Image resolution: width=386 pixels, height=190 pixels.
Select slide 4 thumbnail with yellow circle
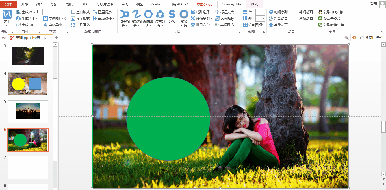[28, 84]
